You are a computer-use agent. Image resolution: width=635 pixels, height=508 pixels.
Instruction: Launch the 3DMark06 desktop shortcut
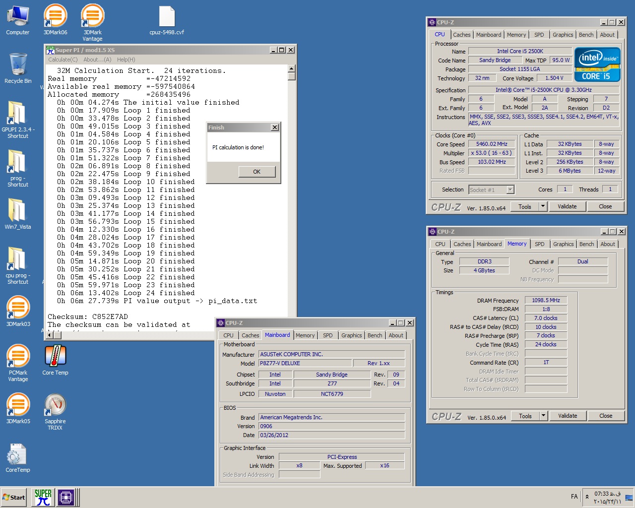click(x=55, y=20)
